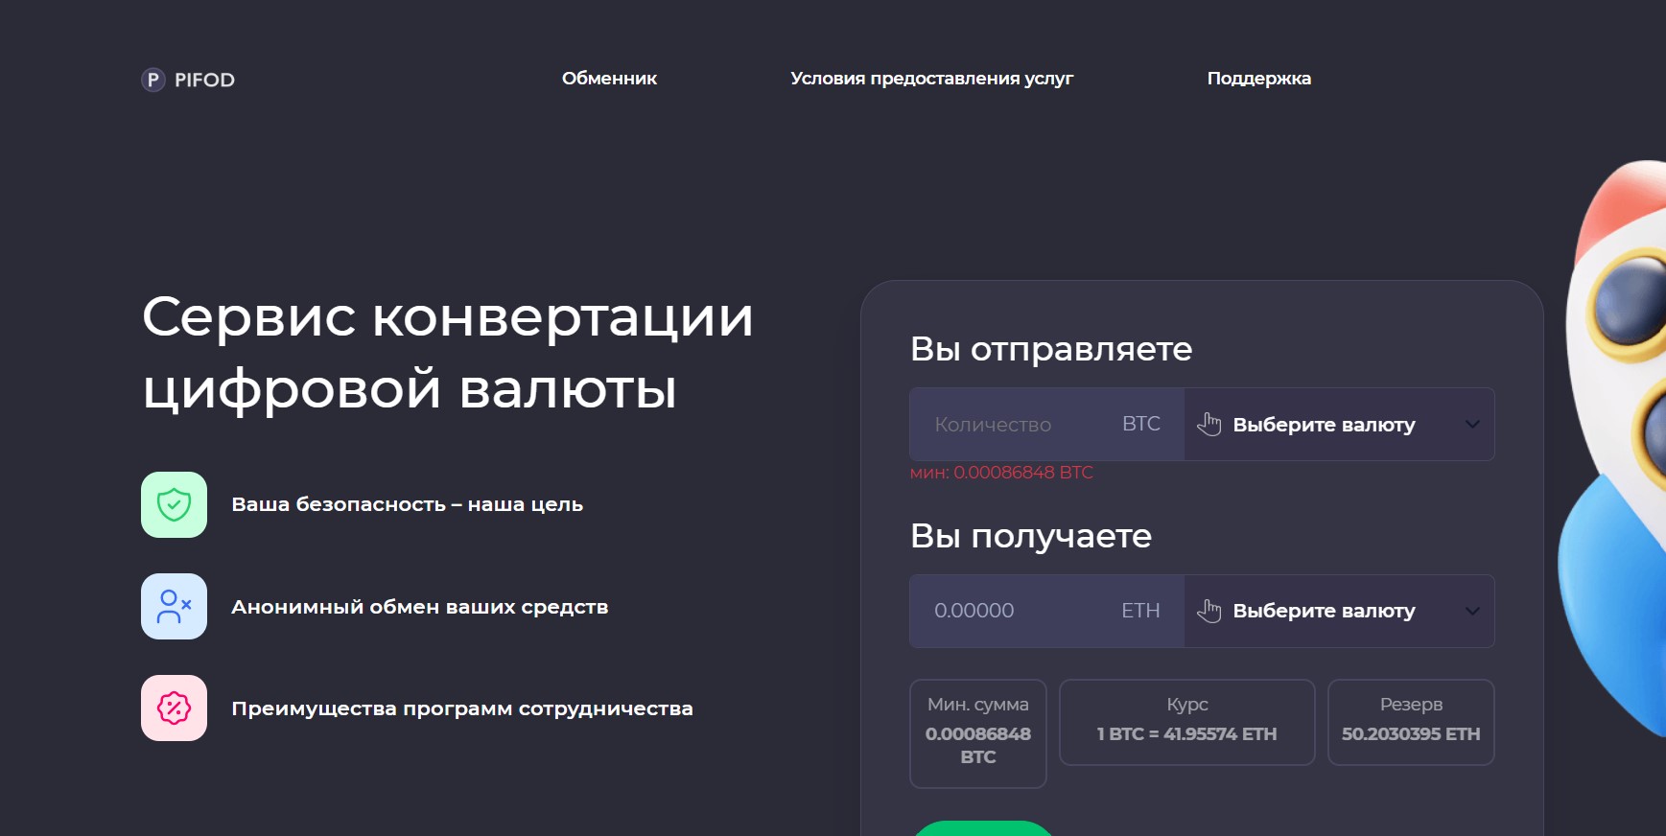
Task: Click Преимущества программ сотрудничества text
Action: [461, 708]
